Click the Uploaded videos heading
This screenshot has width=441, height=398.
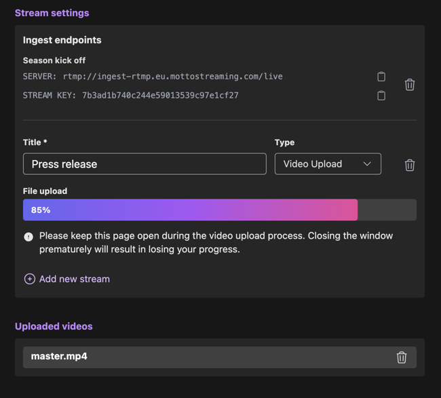click(54, 326)
